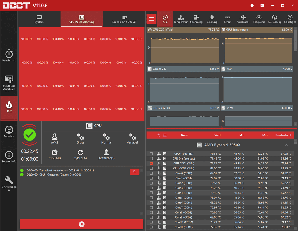The height and width of the screenshot is (231, 298).
Task: Stop the running test
Action: tap(81, 224)
